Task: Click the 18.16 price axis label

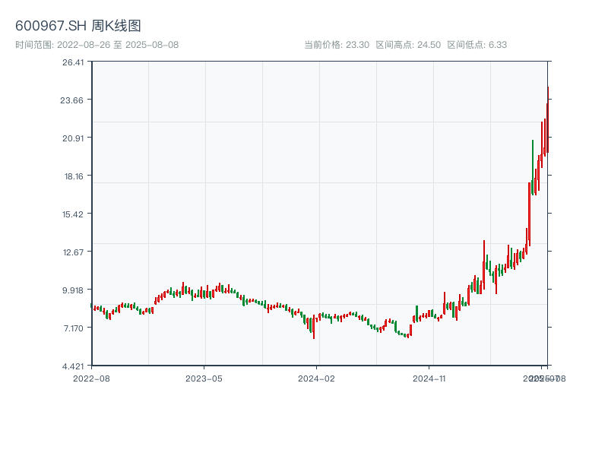Action: point(73,176)
